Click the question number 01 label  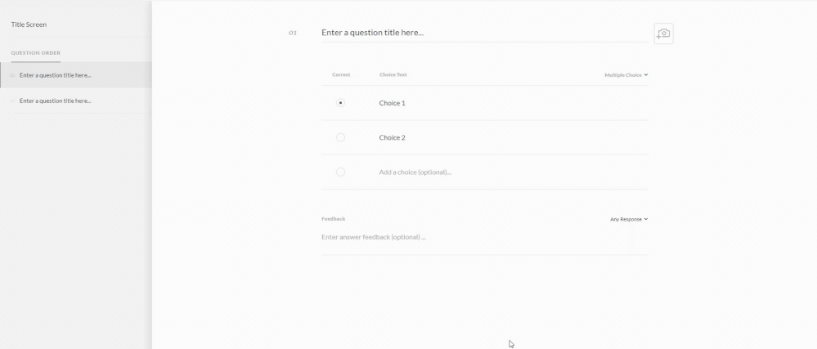pos(293,33)
